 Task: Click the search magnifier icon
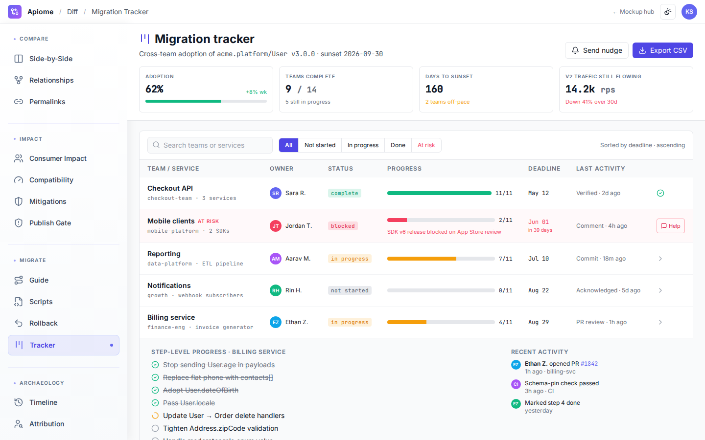[x=156, y=145]
